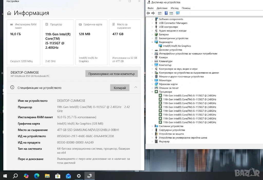Open Microsoft Edge from the taskbar
Viewport: 263px width, 180px height.
click(x=37, y=176)
